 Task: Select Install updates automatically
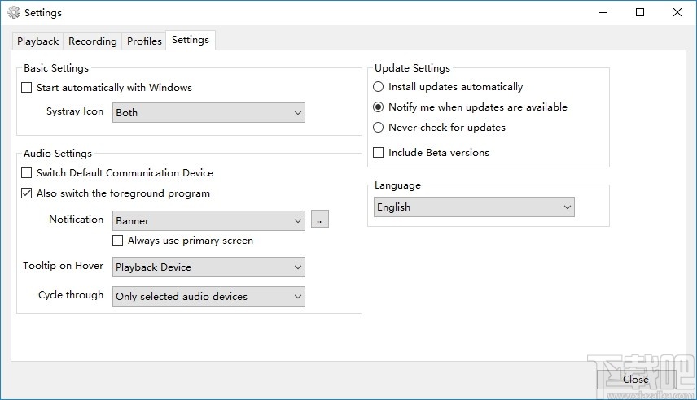pyautogui.click(x=379, y=87)
